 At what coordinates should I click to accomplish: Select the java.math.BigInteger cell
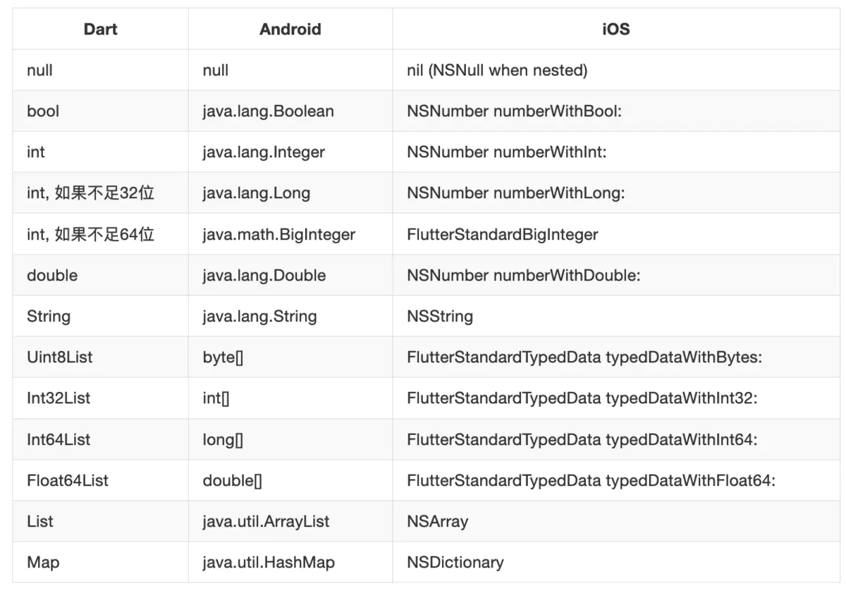(x=290, y=234)
